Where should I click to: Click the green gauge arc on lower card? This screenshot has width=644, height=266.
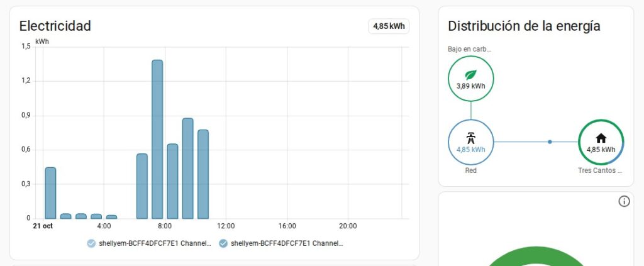point(536,255)
